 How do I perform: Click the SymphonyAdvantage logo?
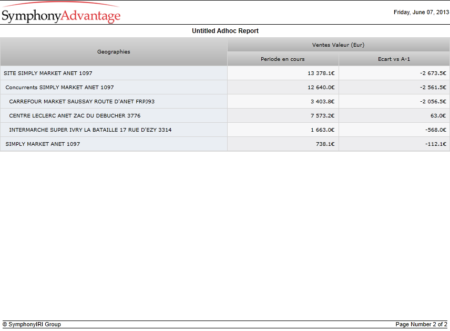61,13
